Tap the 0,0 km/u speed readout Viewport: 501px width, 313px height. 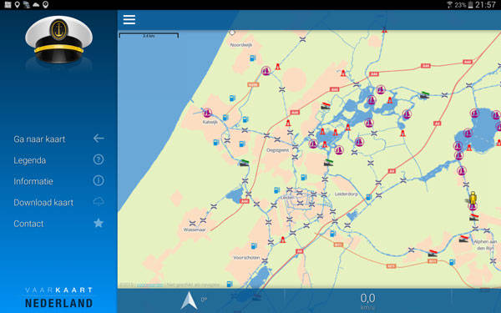pyautogui.click(x=367, y=301)
